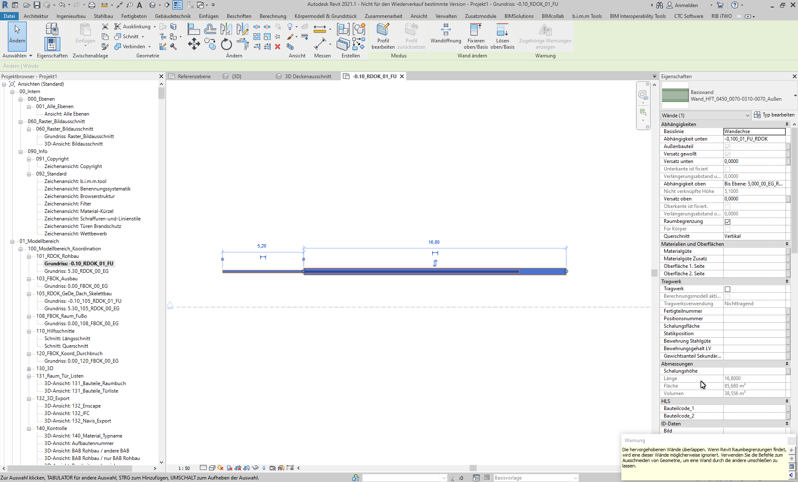Switch to the 3D Deckenausschnitt view tab
The image size is (798, 482).
tap(308, 77)
